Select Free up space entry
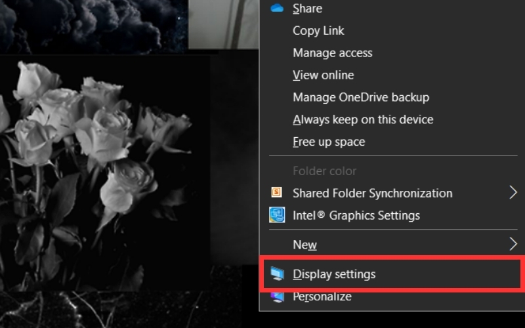Screen dimensions: 525x328 click(329, 142)
